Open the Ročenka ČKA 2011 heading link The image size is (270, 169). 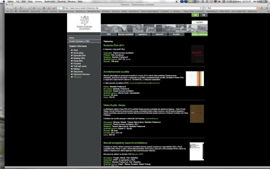pyautogui.click(x=114, y=45)
